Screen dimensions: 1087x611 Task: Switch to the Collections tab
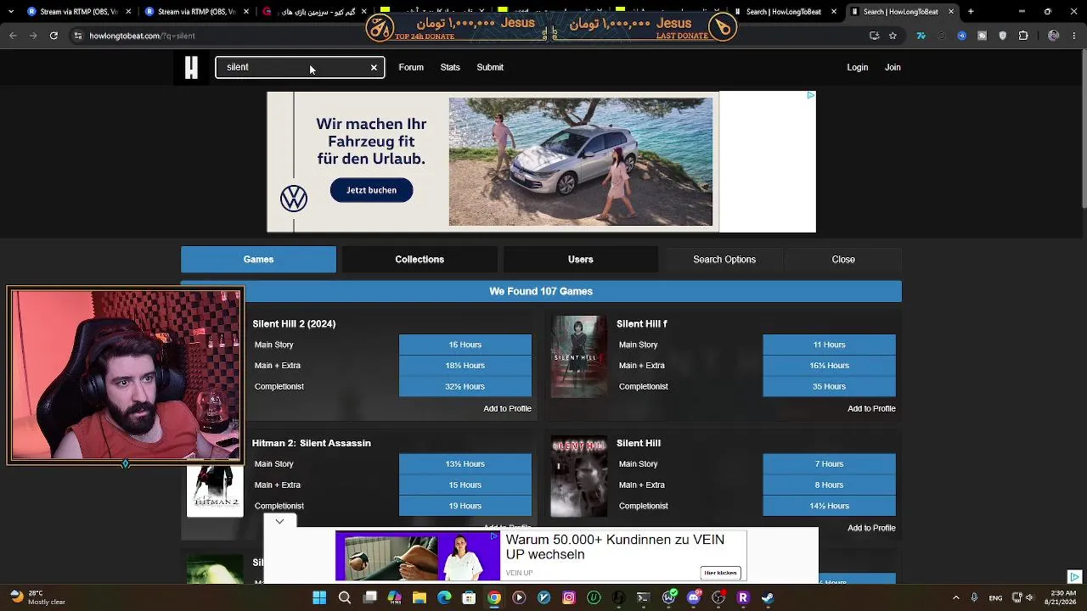click(420, 260)
